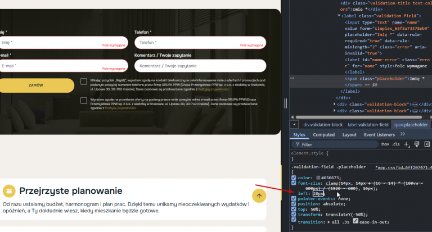The height and width of the screenshot is (232, 432).
Task: Click the filter funnel icon in Styles
Action: (297, 144)
